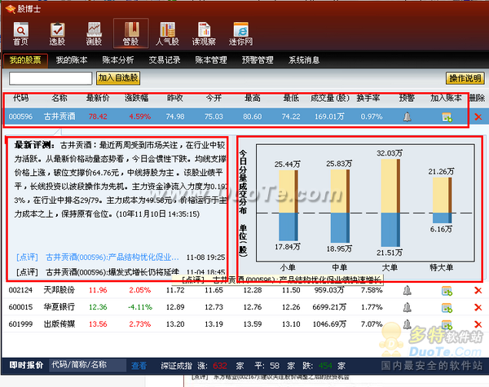Click the 出版传媒 stock name
Viewport: 489px width, 387px height.
59,324
